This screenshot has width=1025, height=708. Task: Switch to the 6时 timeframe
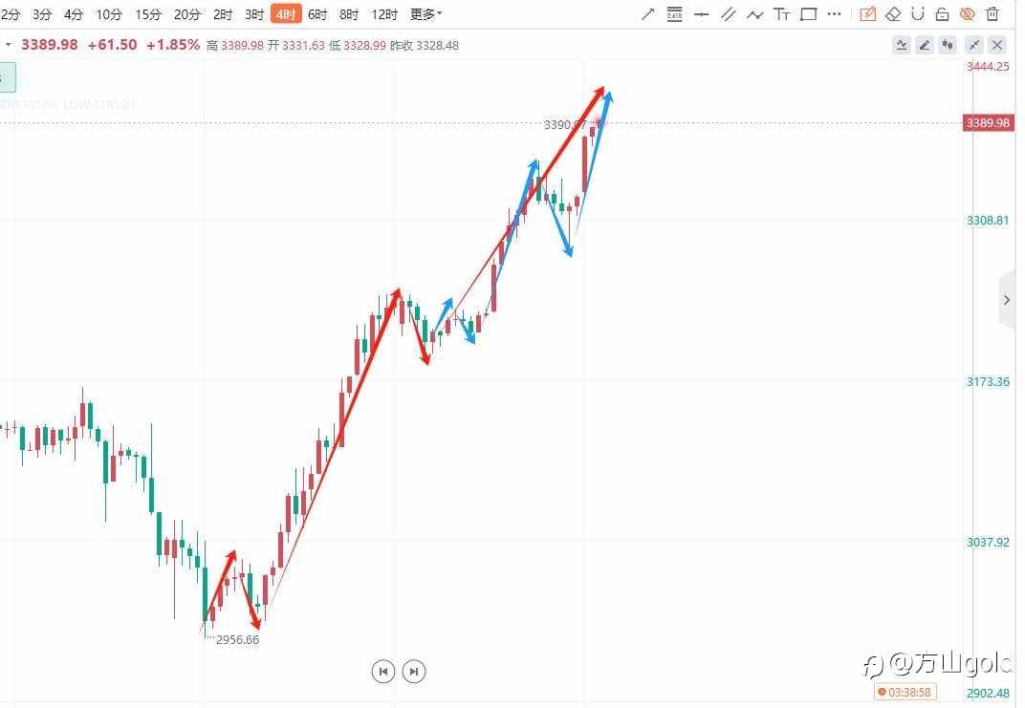pyautogui.click(x=317, y=13)
